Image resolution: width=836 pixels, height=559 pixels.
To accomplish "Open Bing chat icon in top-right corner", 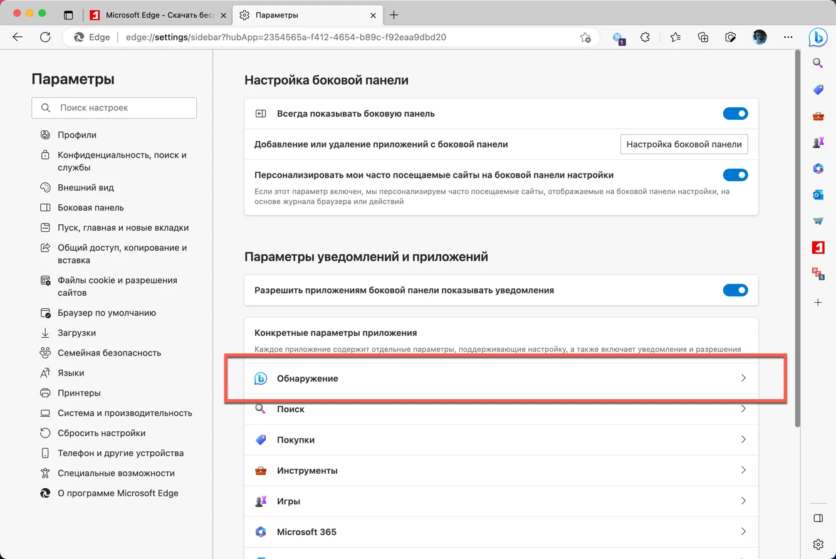I will point(818,38).
